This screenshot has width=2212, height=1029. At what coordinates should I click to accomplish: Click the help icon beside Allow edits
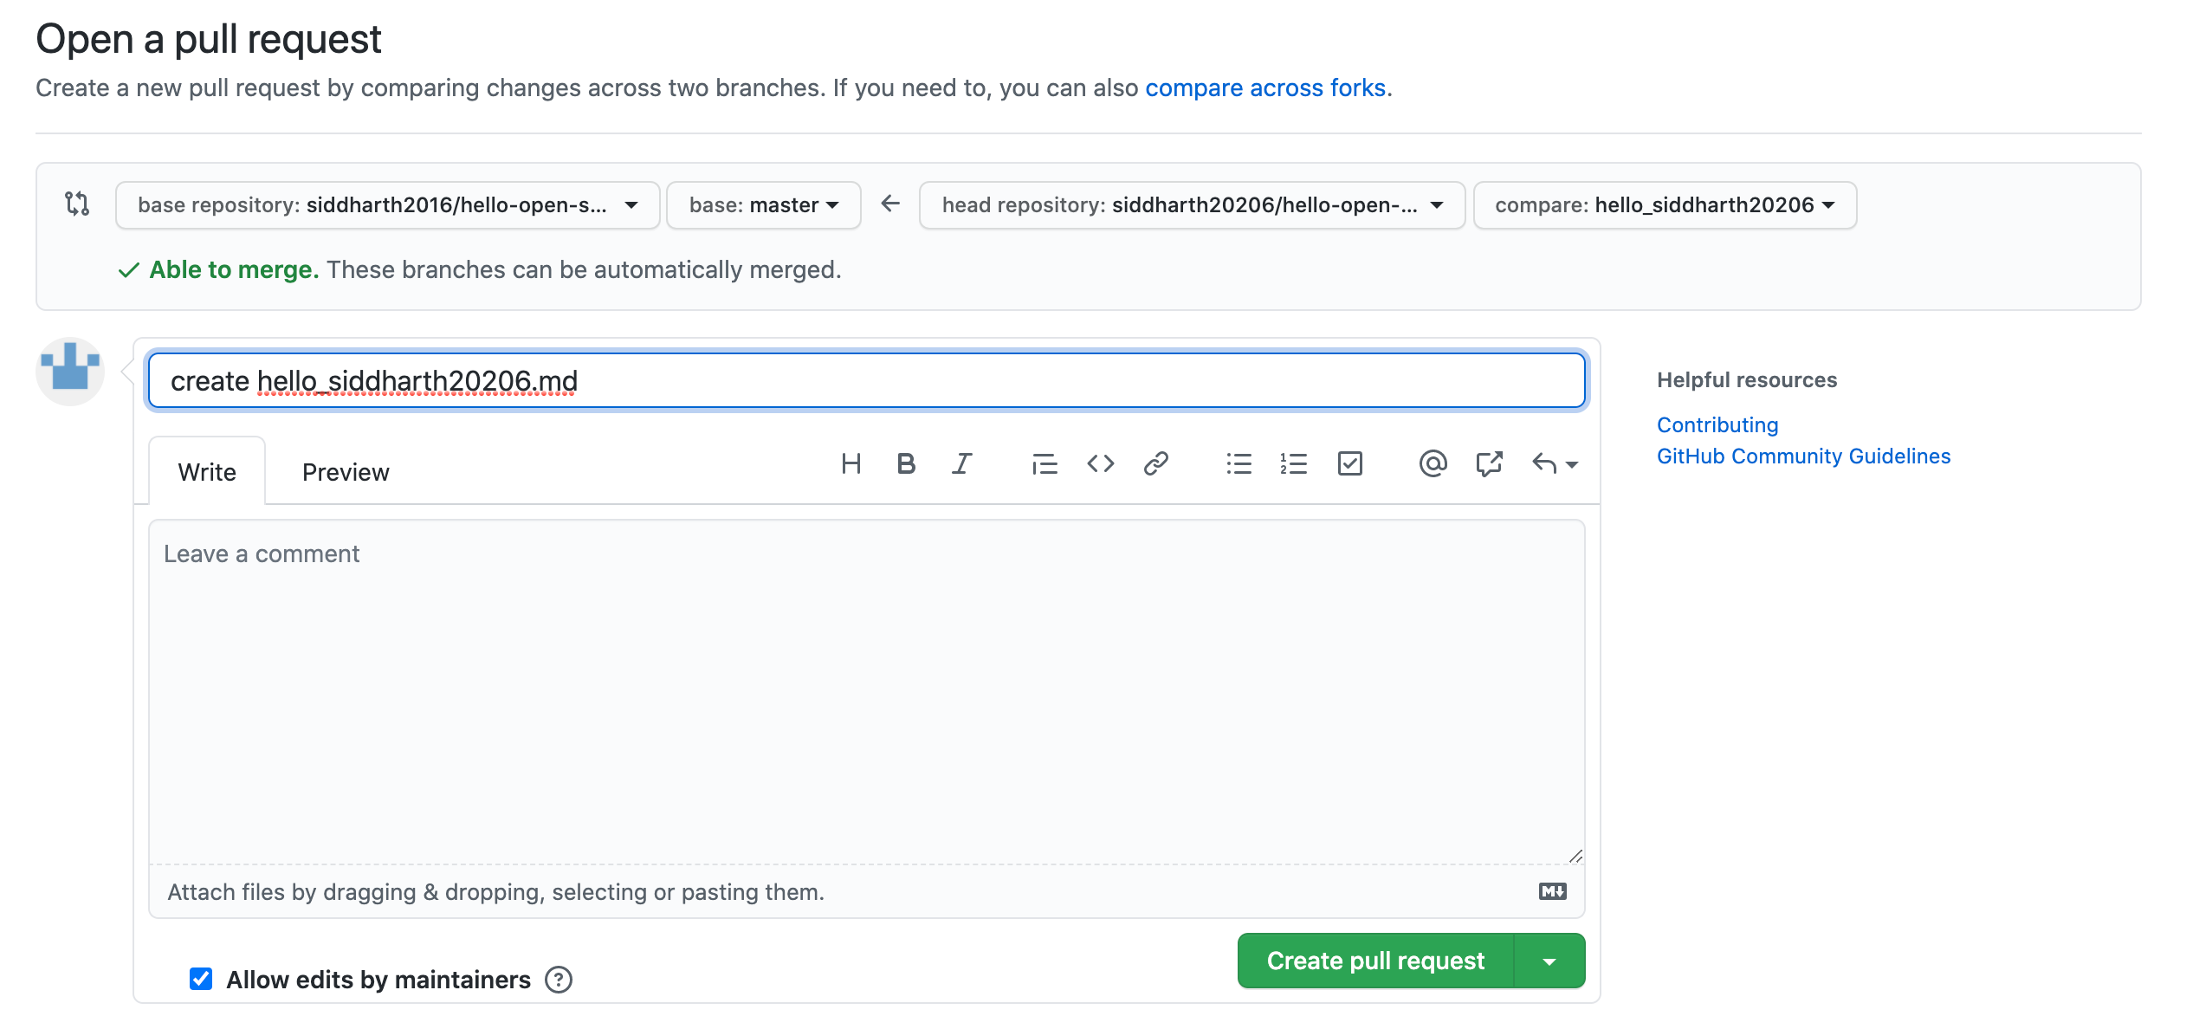[559, 980]
